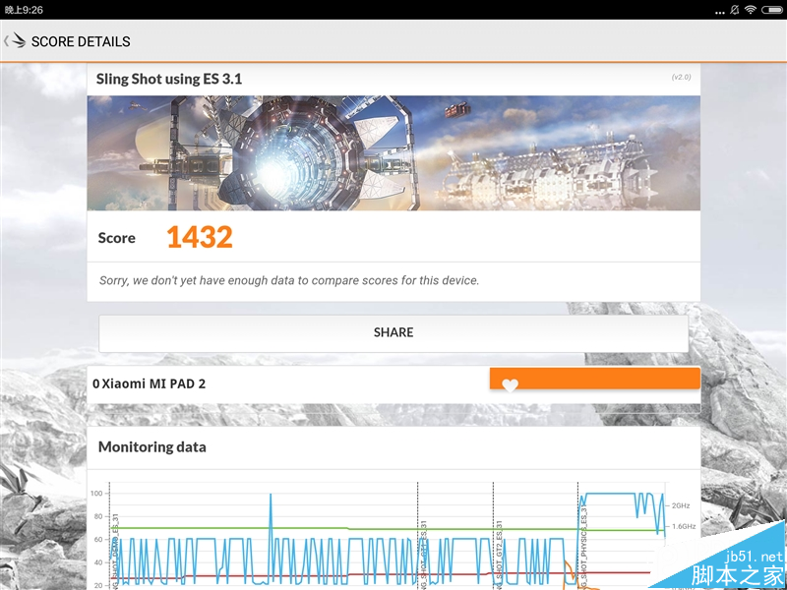Tap the muted bell status icon

click(733, 10)
